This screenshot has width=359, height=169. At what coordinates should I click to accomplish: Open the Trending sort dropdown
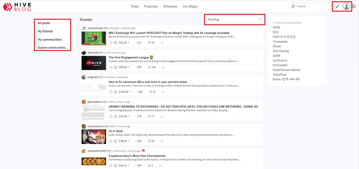click(x=234, y=19)
